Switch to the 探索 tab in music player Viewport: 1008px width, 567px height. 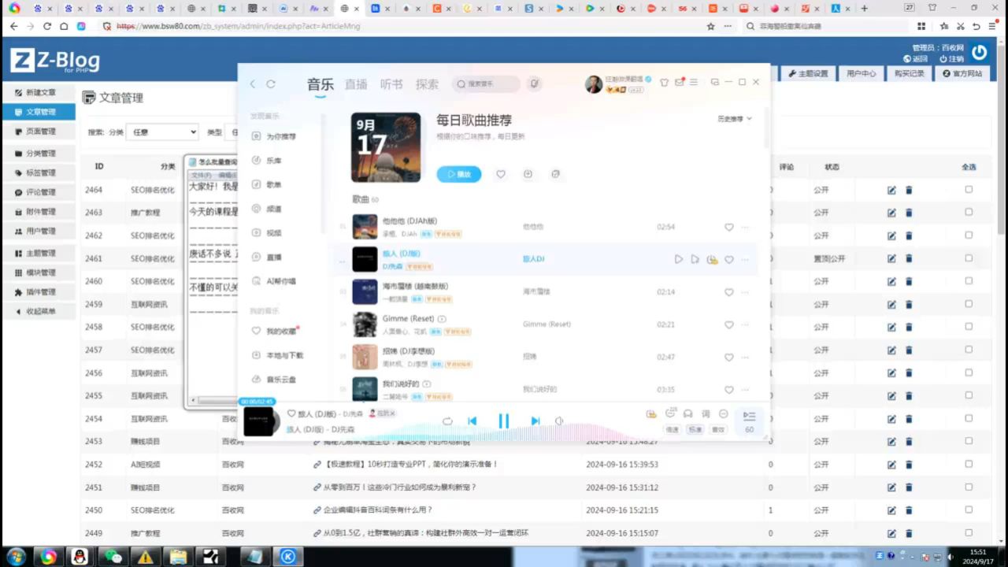(x=427, y=84)
